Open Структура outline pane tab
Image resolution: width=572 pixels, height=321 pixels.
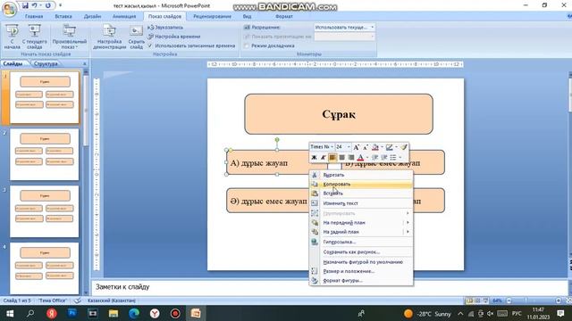pos(46,63)
